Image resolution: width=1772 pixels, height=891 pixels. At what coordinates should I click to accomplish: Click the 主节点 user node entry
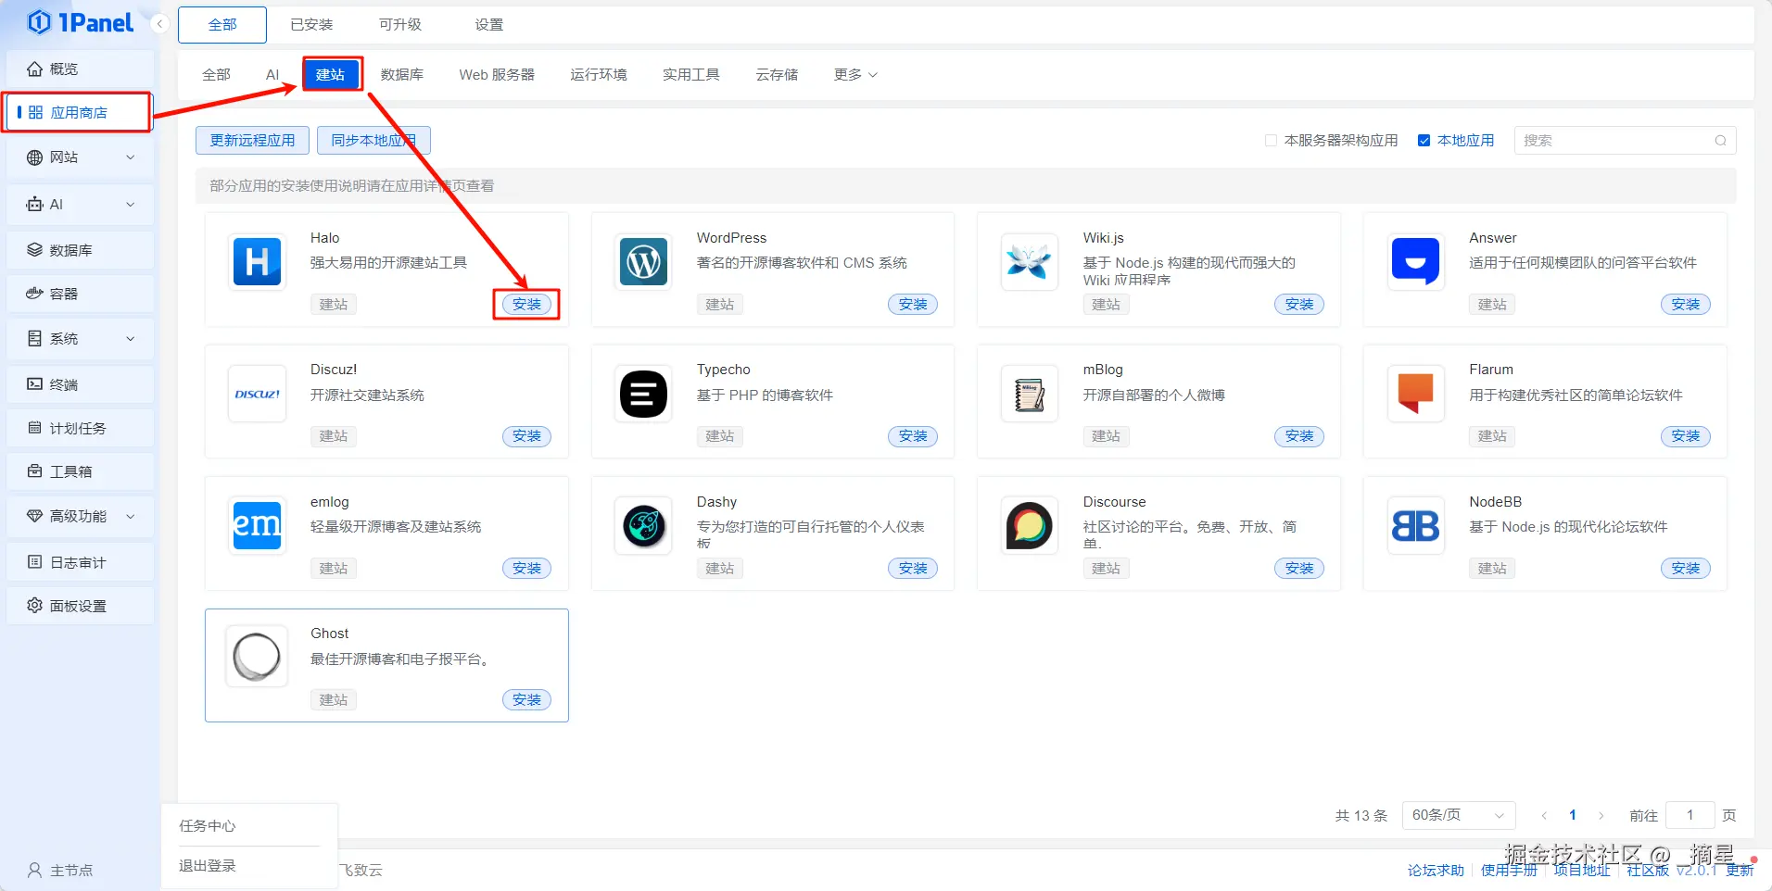point(60,870)
